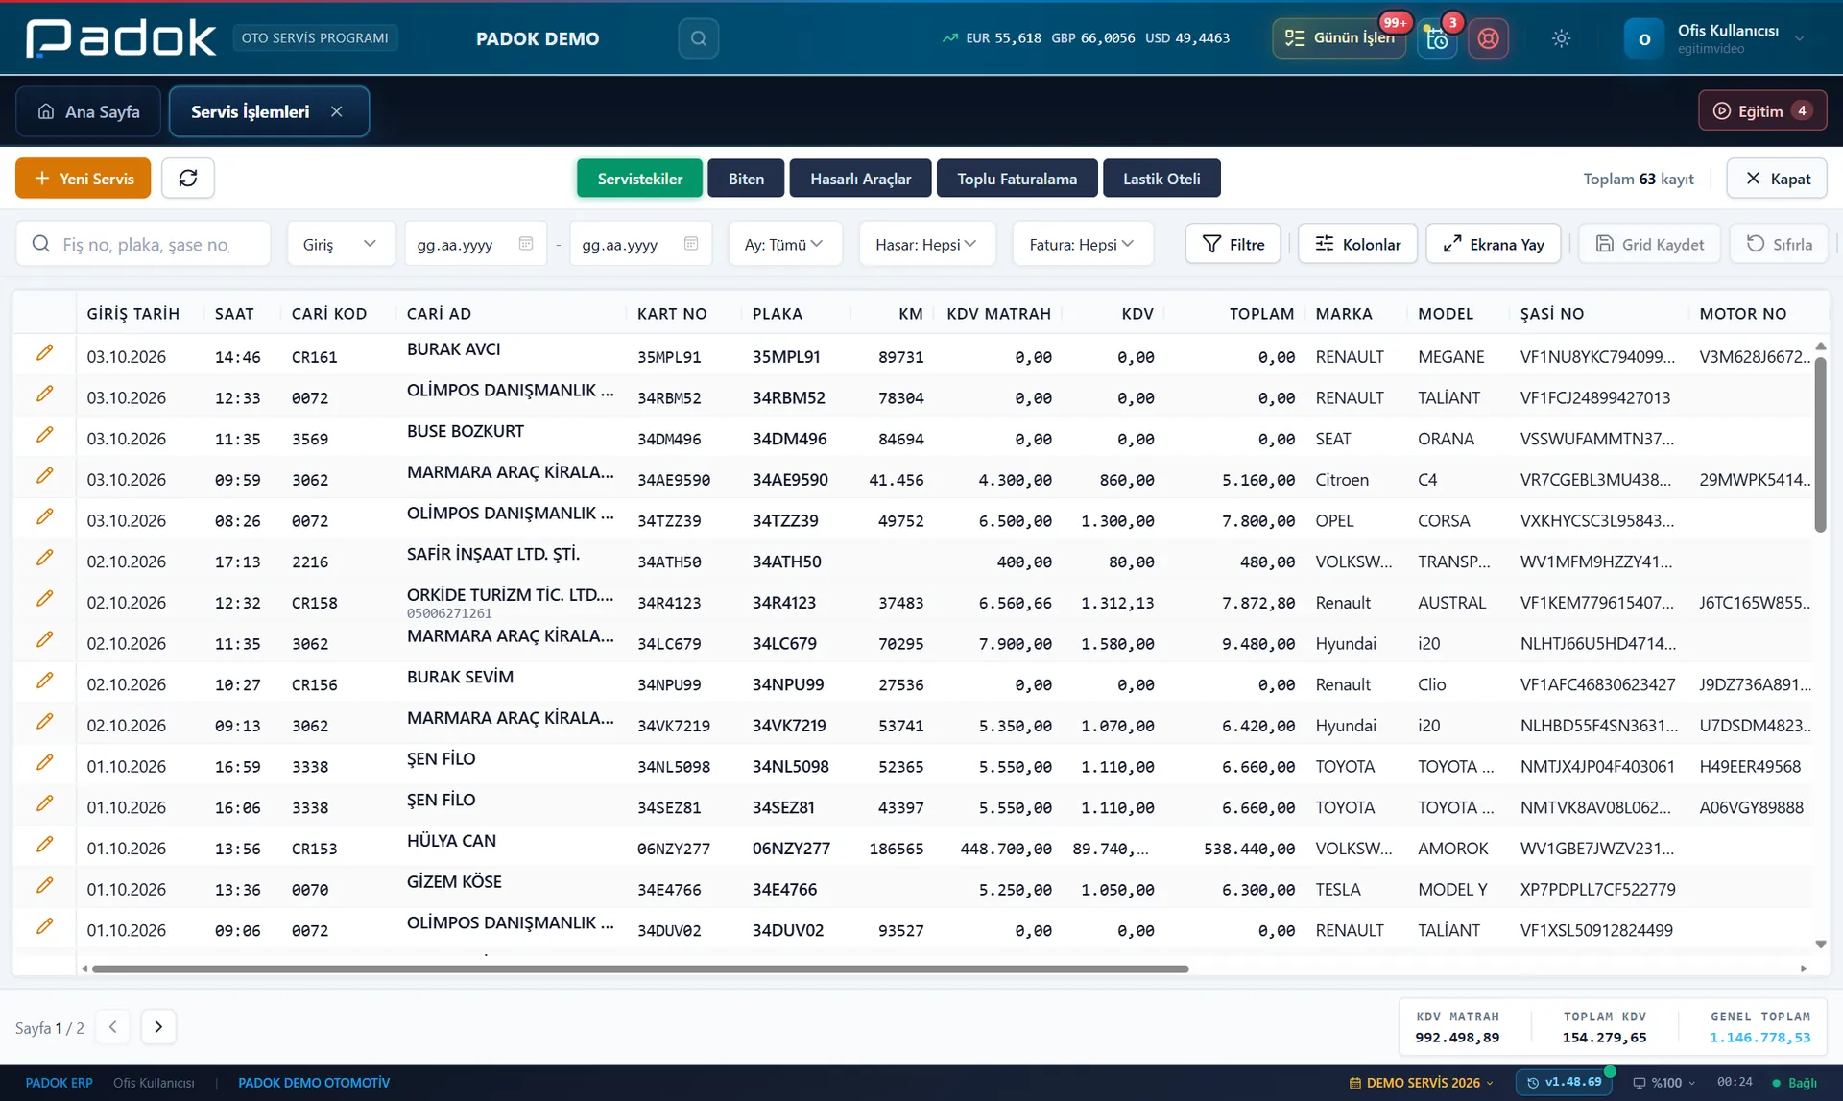This screenshot has height=1101, width=1843.
Task: Click the Fiş no, plaka search field
Action: 143,244
